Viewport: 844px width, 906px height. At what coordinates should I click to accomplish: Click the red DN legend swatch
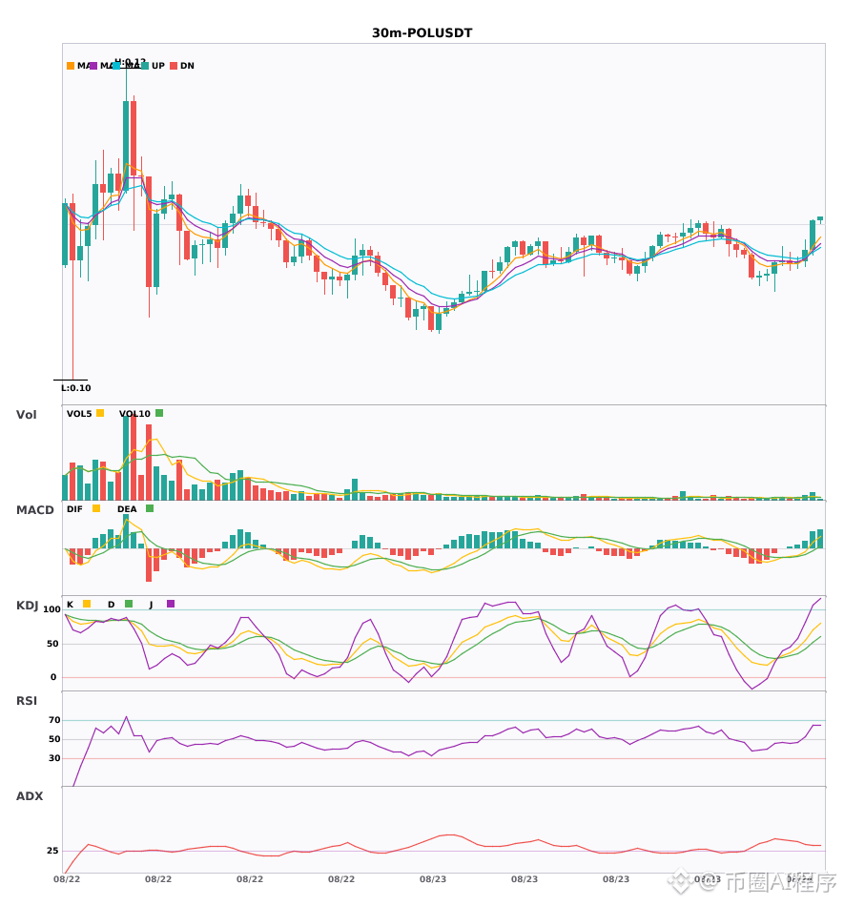pyautogui.click(x=174, y=66)
